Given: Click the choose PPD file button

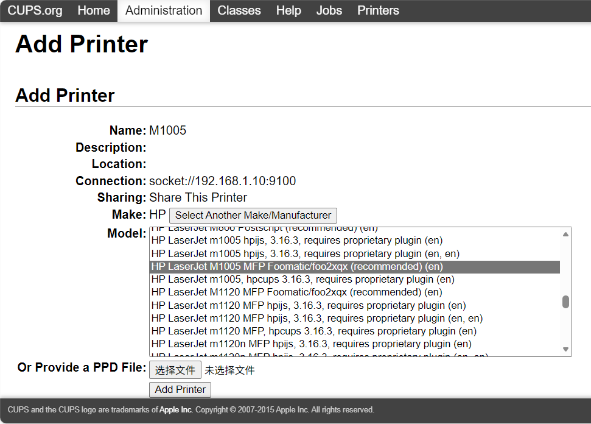Looking at the screenshot, I should click(175, 370).
